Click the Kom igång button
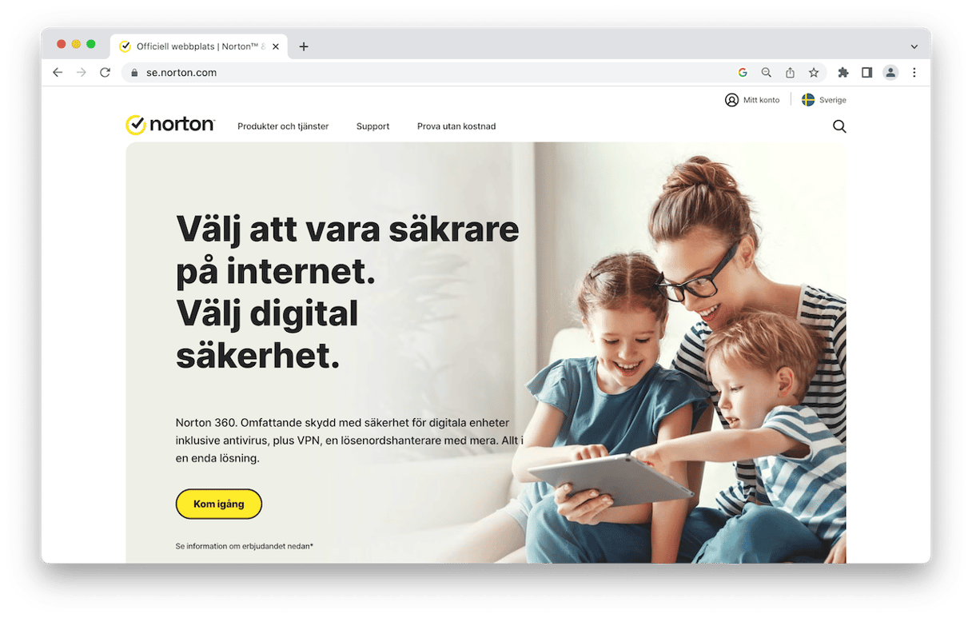Image resolution: width=972 pixels, height=618 pixels. (x=219, y=504)
